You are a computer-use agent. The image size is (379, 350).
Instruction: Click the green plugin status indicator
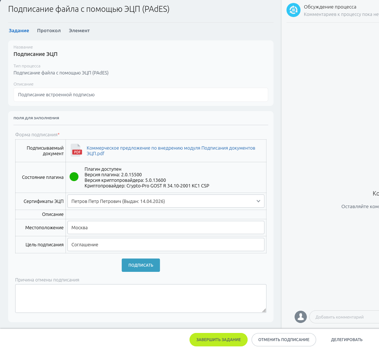(74, 177)
